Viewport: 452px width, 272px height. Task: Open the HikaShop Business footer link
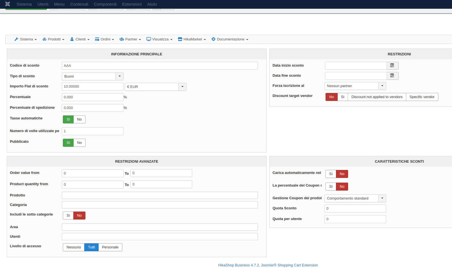coord(268,265)
